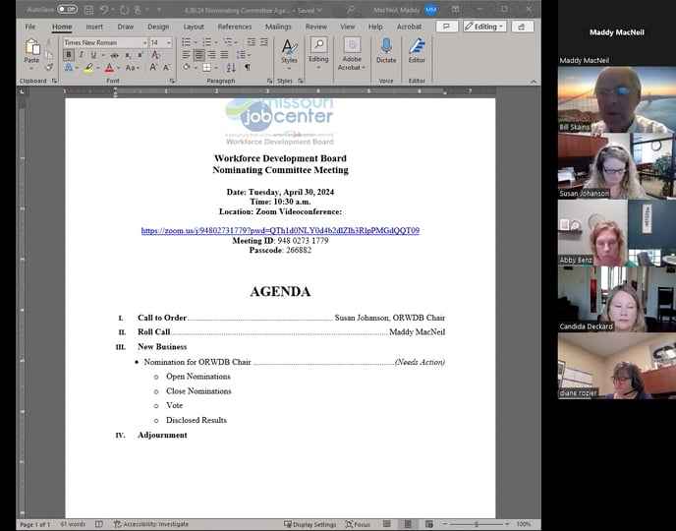
Task: Click the Paste clipboard icon
Action: tap(31, 50)
